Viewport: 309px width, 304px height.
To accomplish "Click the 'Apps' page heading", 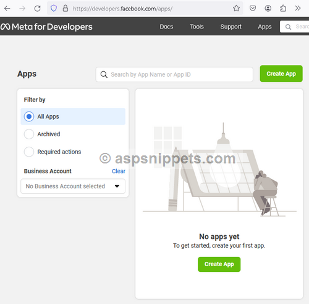I will click(x=27, y=74).
